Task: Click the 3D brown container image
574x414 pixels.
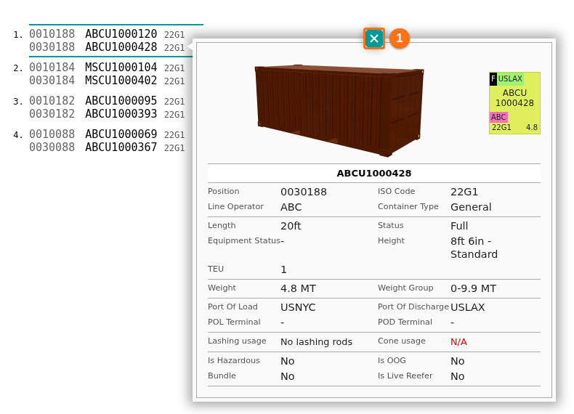Action: tap(339, 110)
